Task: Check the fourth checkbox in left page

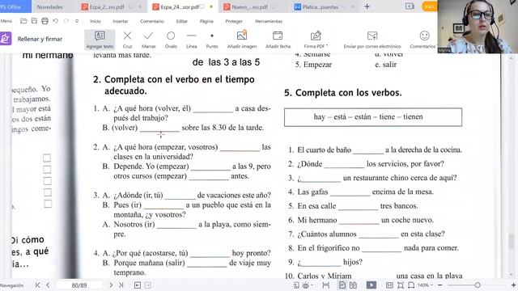Action: [x=48, y=192]
